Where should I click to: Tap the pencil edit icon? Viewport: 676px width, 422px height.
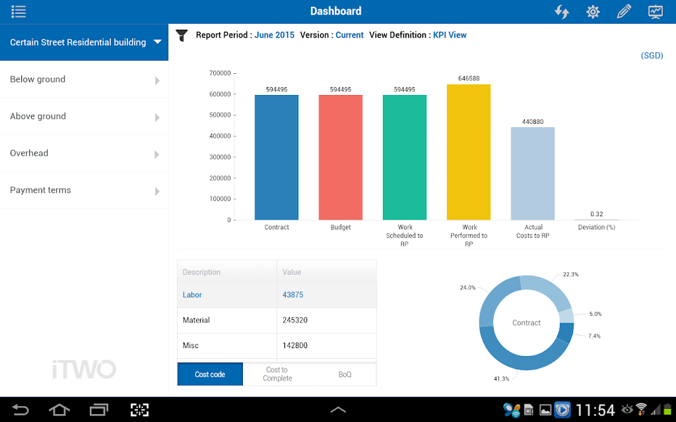click(x=624, y=12)
